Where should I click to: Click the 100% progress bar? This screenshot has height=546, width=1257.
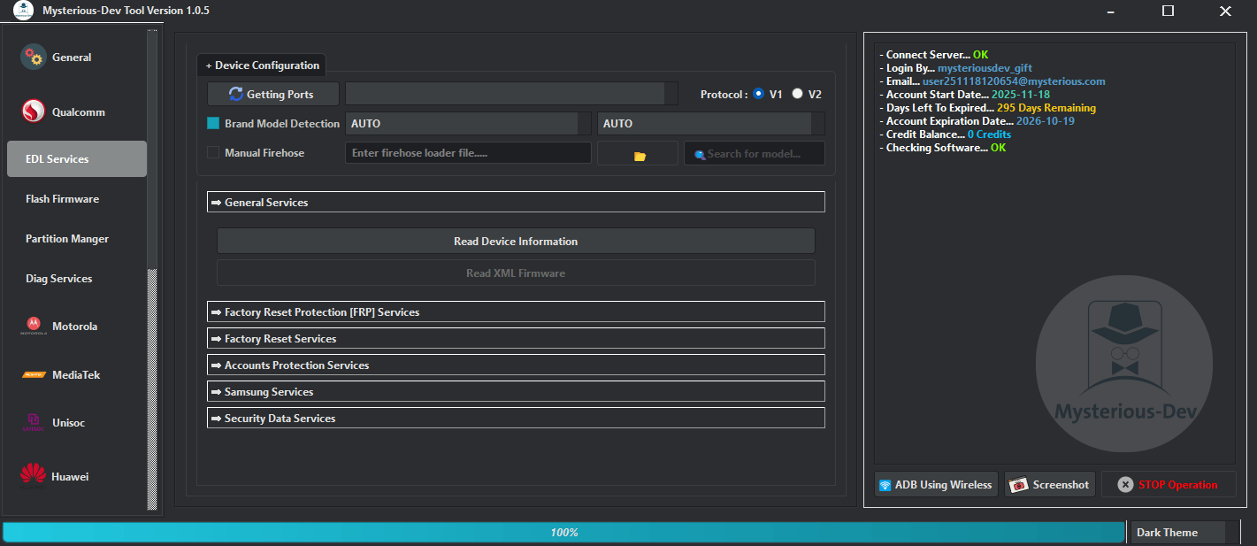pyautogui.click(x=563, y=532)
